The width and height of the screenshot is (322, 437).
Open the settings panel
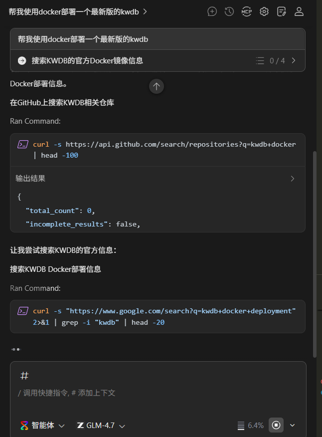(x=264, y=11)
